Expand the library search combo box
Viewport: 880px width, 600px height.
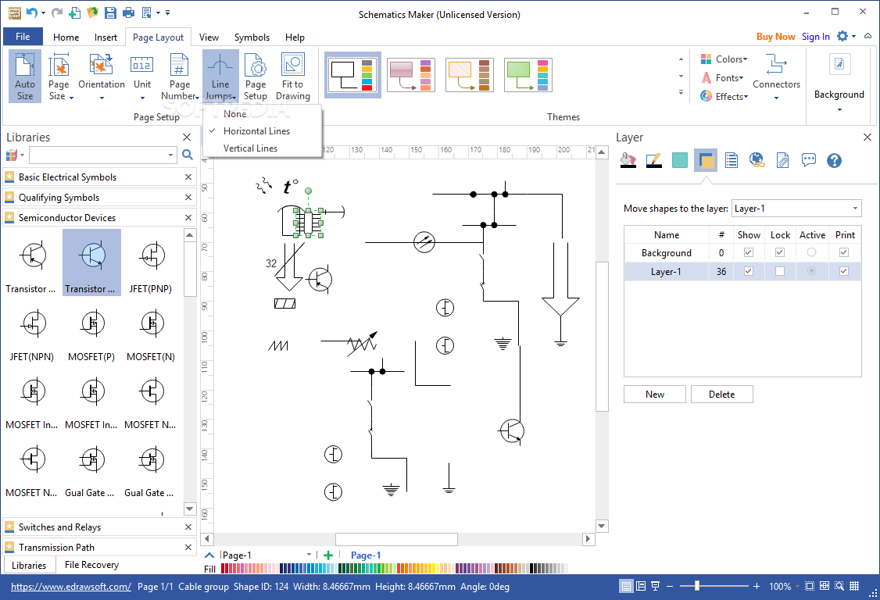(x=171, y=155)
